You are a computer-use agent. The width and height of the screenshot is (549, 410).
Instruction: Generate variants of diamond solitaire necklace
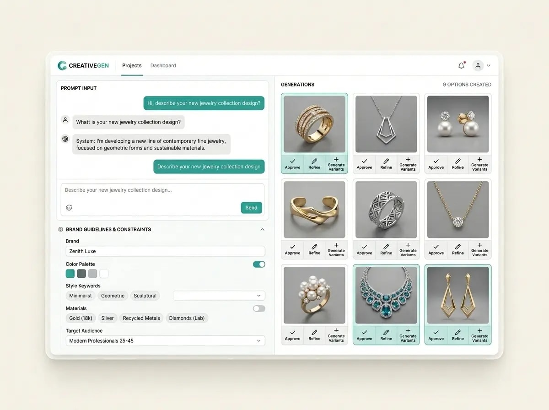(x=480, y=249)
